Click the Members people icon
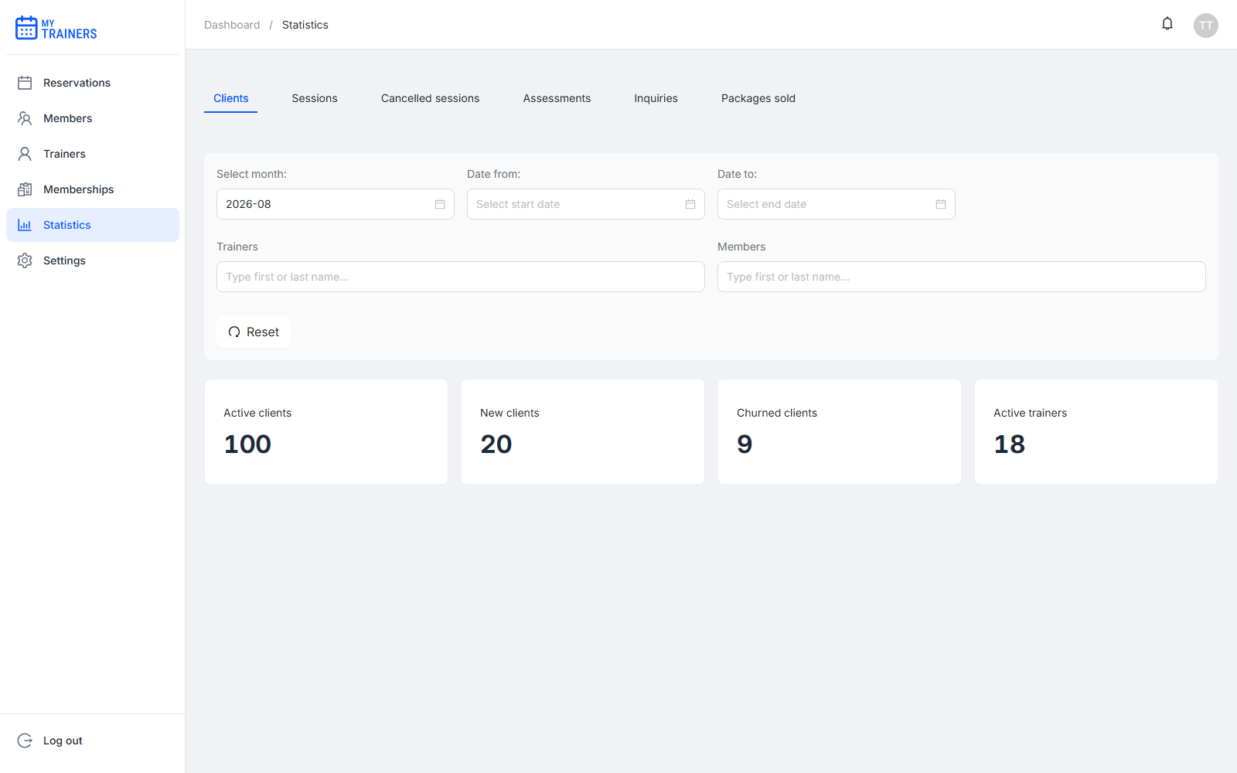Screen dimensions: 1237x773 [25, 118]
